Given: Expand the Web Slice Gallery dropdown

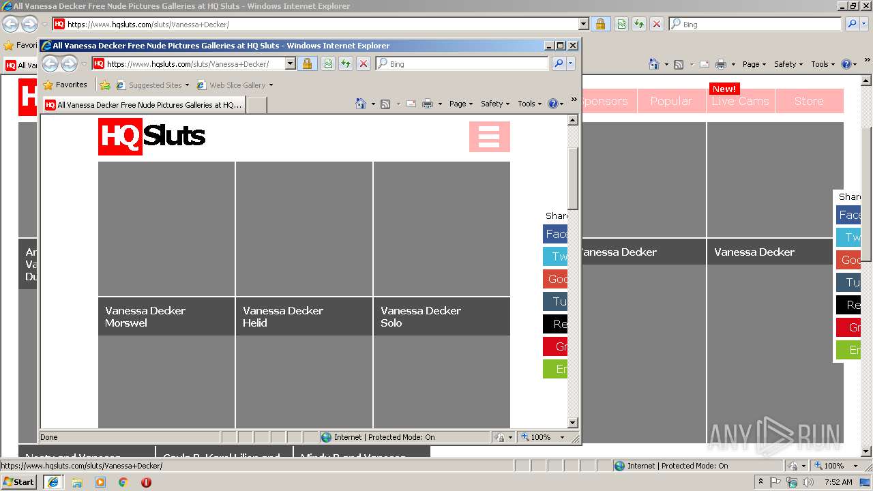Looking at the screenshot, I should [x=271, y=85].
